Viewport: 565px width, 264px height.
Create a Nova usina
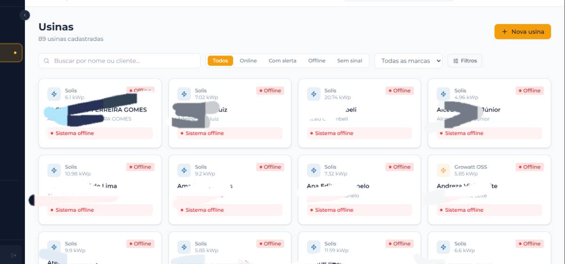coord(523,32)
